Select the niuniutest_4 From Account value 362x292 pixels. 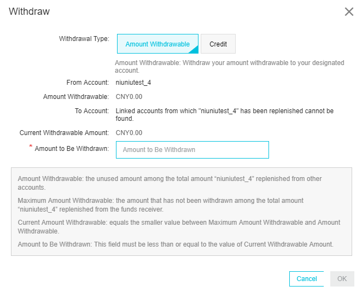coord(133,83)
